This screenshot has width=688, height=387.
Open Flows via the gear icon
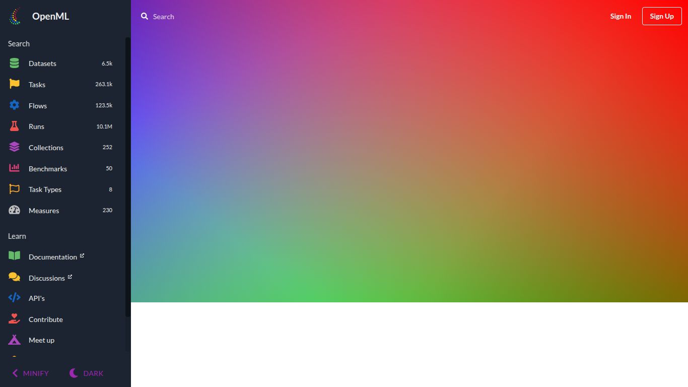[x=14, y=105]
